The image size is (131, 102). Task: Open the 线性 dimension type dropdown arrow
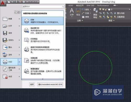click(x=90, y=9)
